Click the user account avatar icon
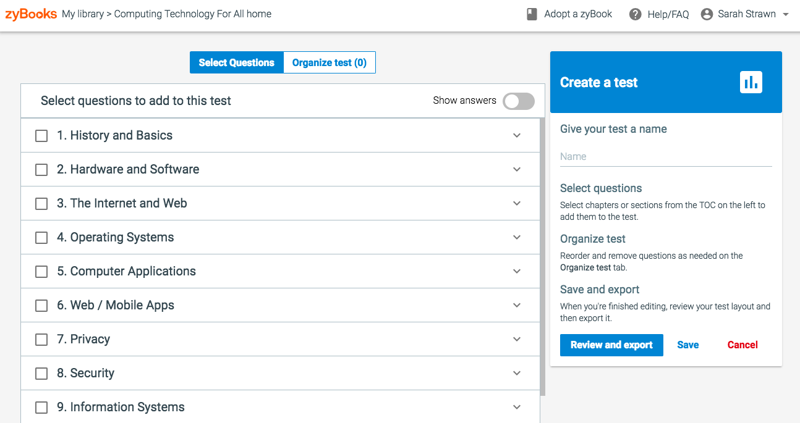Screen dimensions: 800x423 (707, 14)
